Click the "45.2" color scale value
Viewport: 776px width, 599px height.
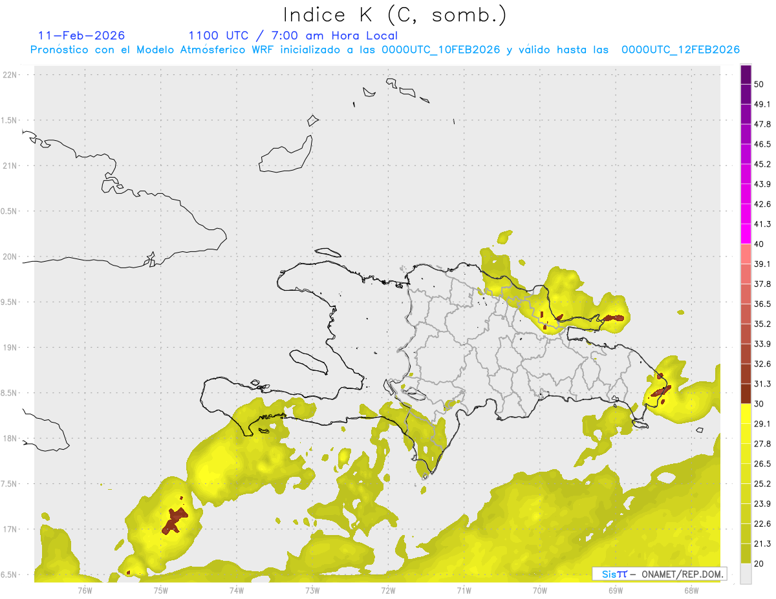click(x=762, y=164)
